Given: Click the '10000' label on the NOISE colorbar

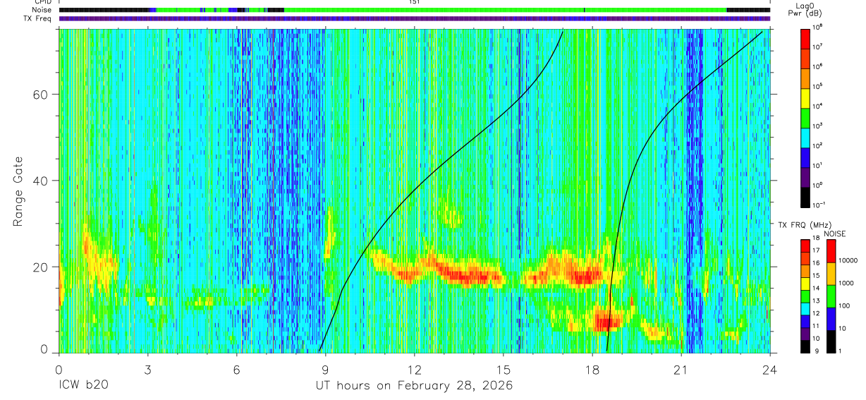Looking at the screenshot, I should click(x=849, y=262).
